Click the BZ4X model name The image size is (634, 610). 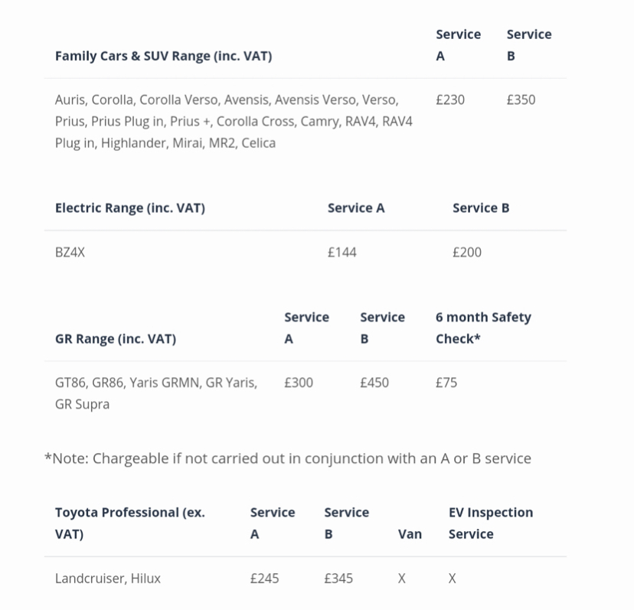pyautogui.click(x=70, y=253)
